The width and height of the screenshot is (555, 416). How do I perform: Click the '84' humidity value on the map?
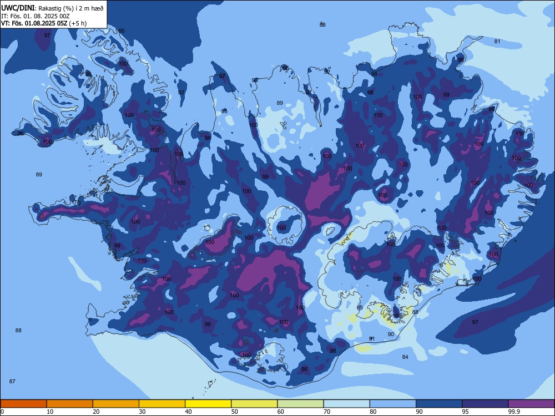click(x=405, y=357)
